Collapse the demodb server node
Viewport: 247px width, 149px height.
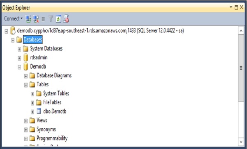point(6,31)
